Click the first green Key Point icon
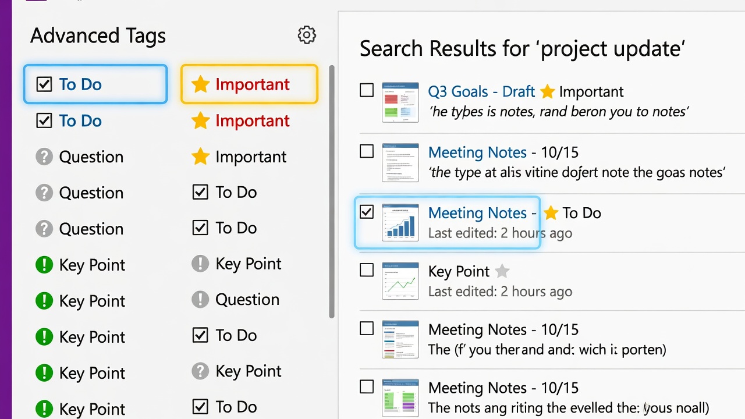Image resolution: width=745 pixels, height=419 pixels. click(44, 265)
